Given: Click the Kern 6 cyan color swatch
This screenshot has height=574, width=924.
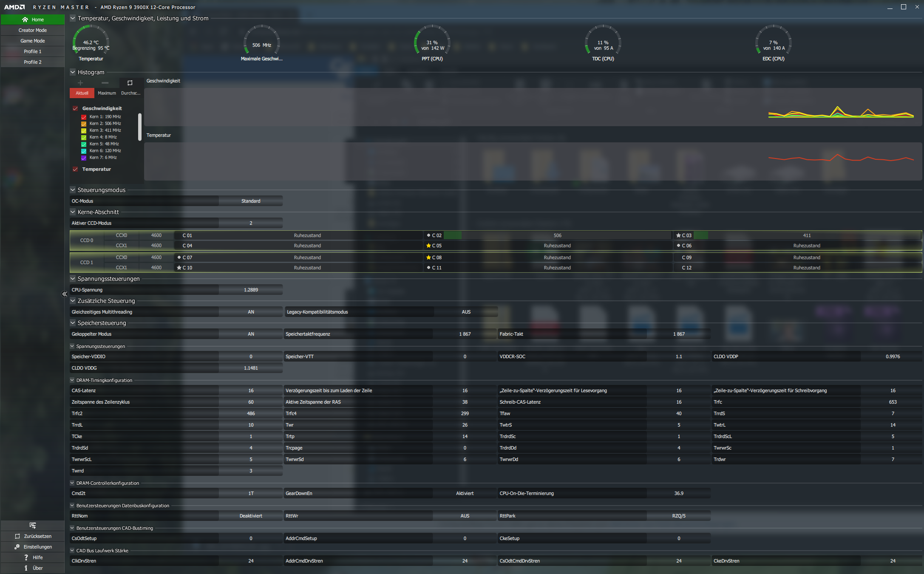Looking at the screenshot, I should coord(84,151).
